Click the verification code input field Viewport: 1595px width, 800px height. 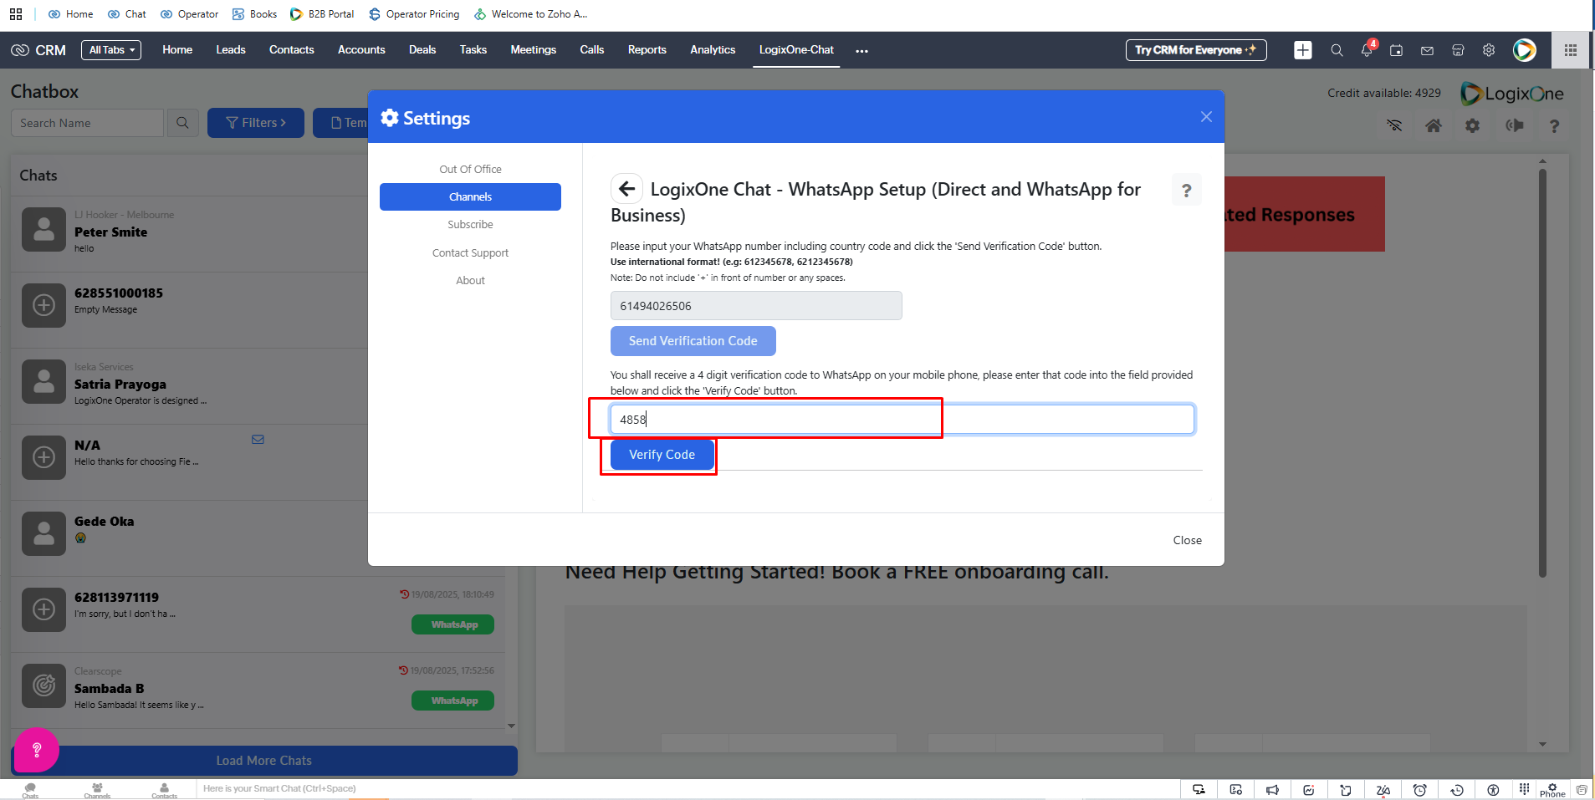click(x=902, y=420)
